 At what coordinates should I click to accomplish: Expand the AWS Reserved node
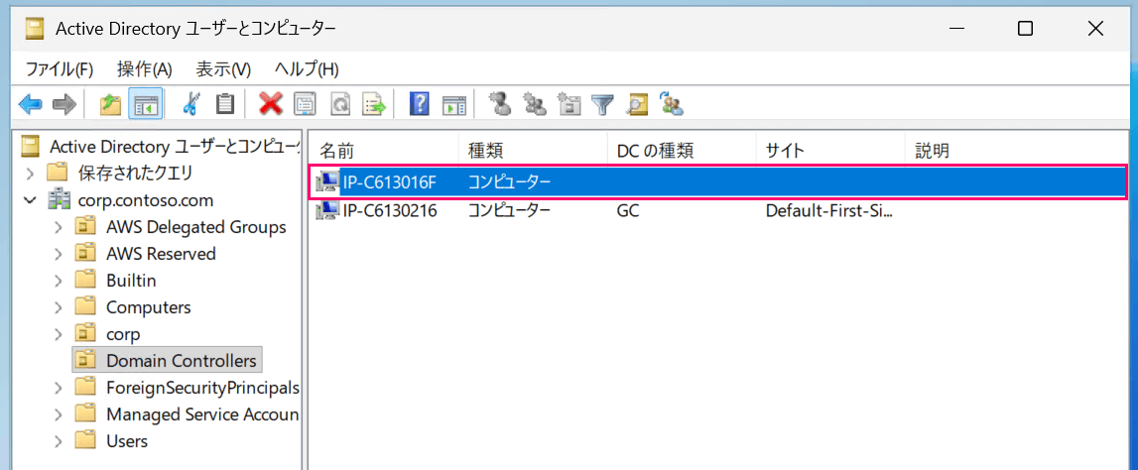click(59, 254)
